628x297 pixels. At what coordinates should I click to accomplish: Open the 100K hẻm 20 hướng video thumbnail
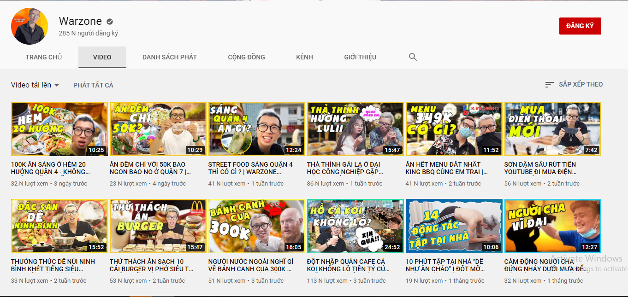pyautogui.click(x=59, y=129)
